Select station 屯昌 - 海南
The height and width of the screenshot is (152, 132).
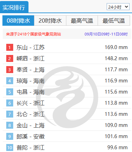tap(31, 92)
